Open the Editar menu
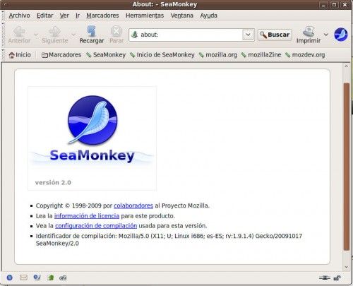 (44, 16)
